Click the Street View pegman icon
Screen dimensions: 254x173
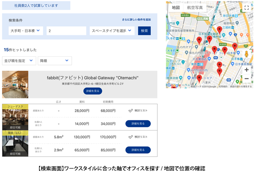point(247,54)
